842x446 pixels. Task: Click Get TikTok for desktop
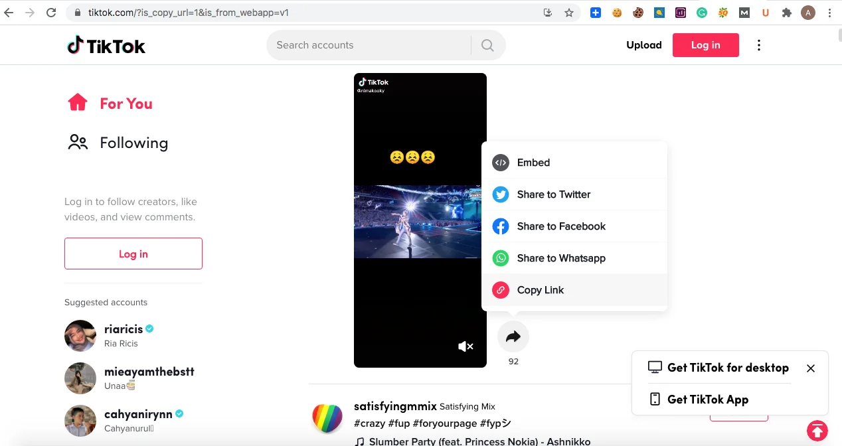point(728,368)
